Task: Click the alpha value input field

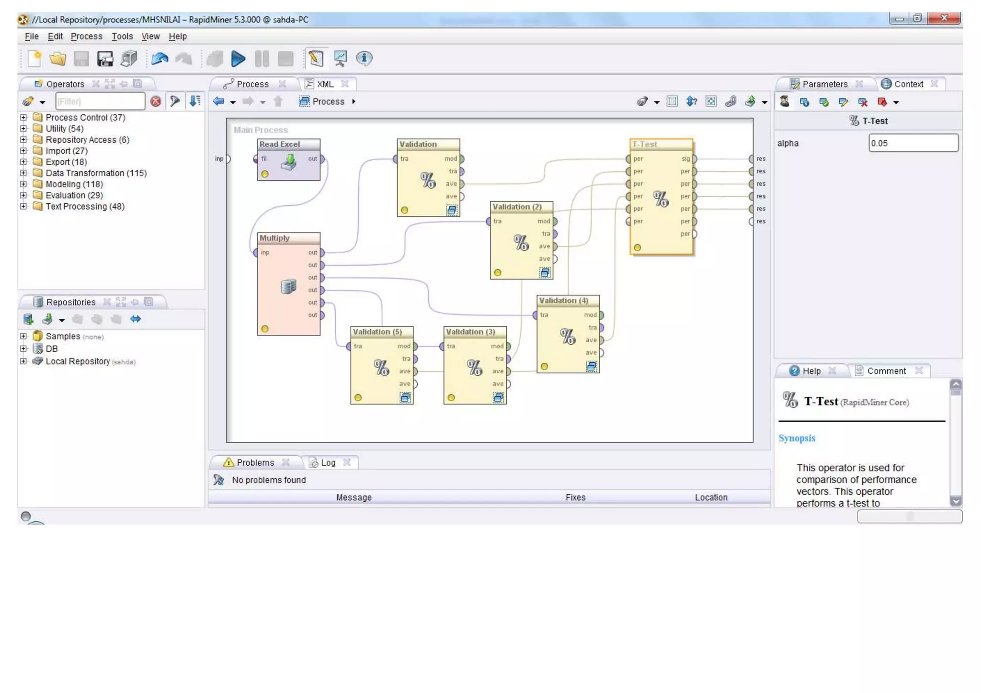Action: pyautogui.click(x=913, y=143)
